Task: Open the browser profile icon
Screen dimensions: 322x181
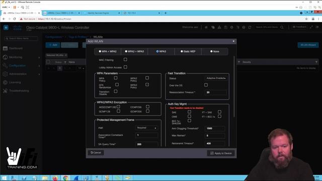Action: click(x=313, y=19)
